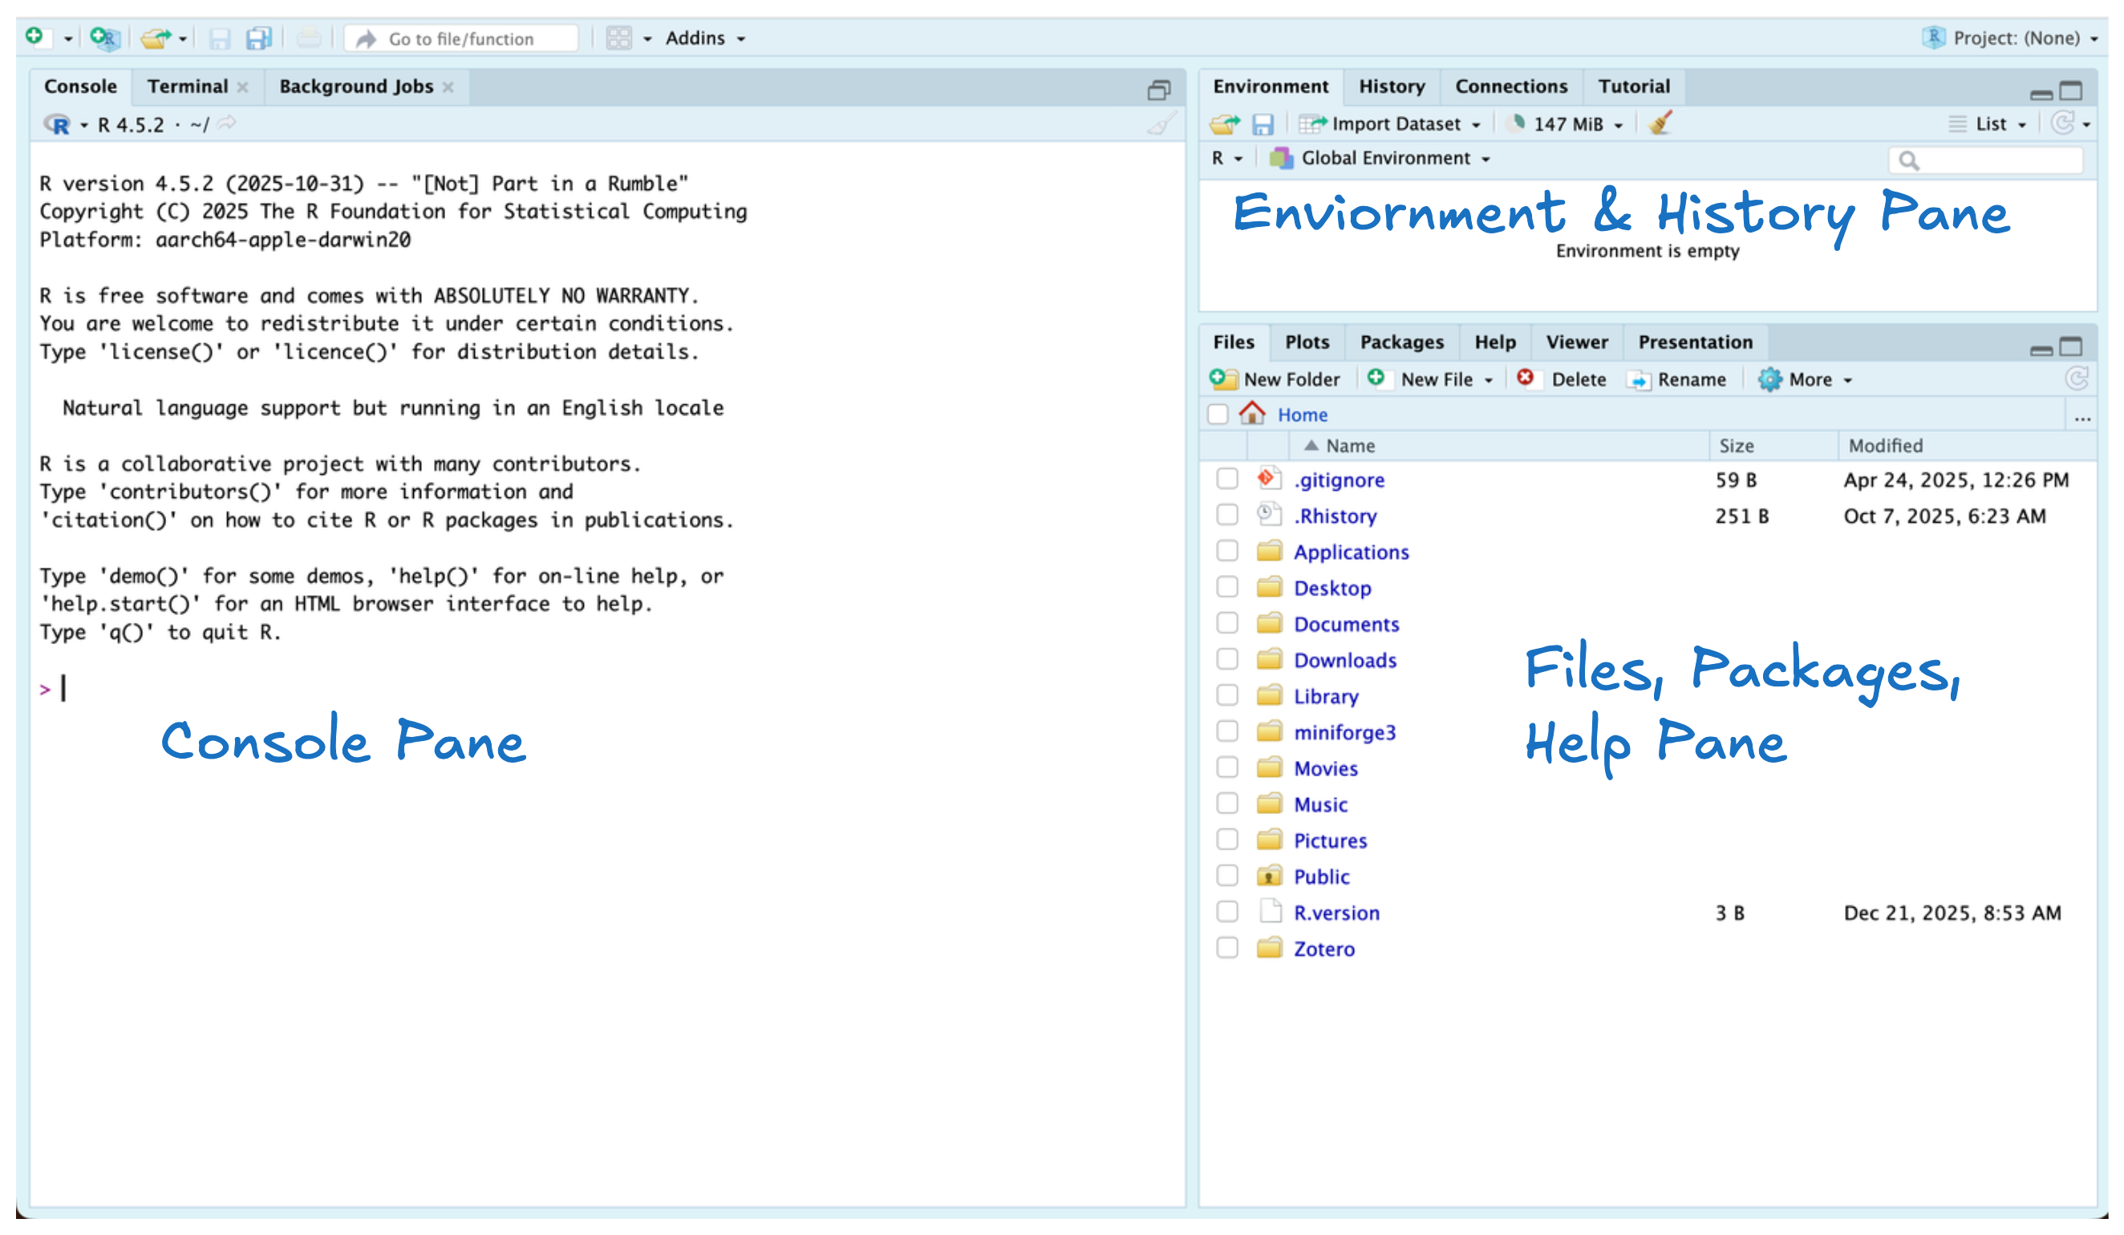Screen dimensions: 2124x1235
Task: Click the Save current document icon
Action: (x=220, y=37)
